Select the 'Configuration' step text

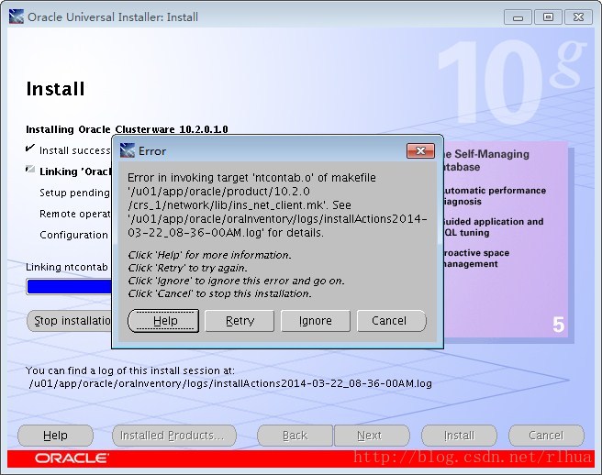pyautogui.click(x=73, y=235)
